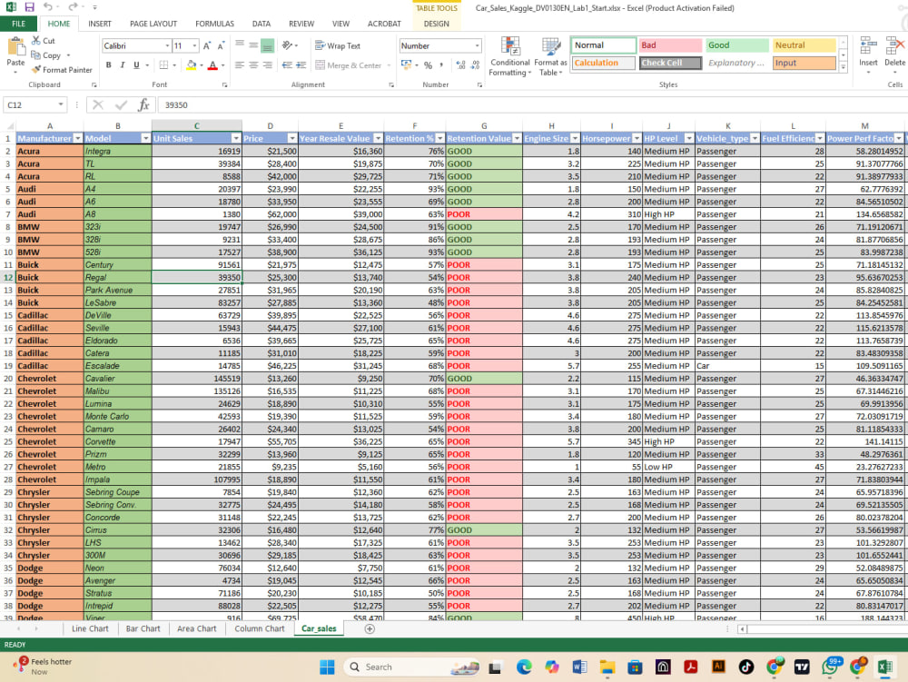Click the Increase Indent icon
Screen dimensions: 908x682
[301, 64]
